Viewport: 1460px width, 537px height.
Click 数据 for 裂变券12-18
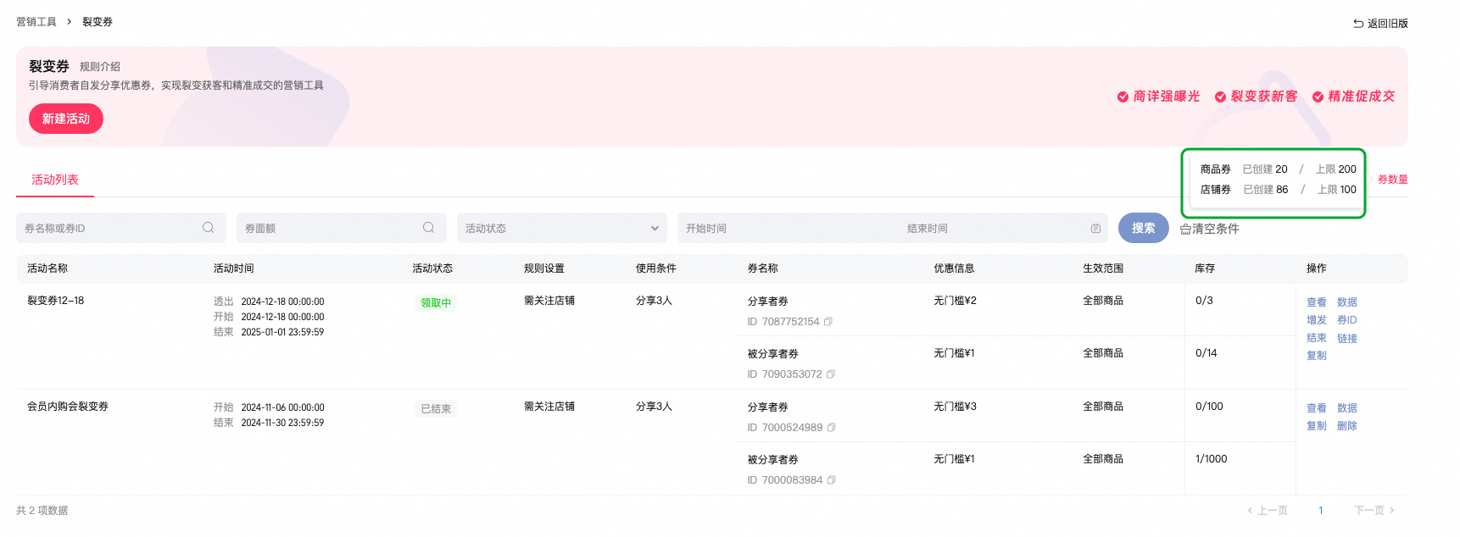pyautogui.click(x=1347, y=302)
